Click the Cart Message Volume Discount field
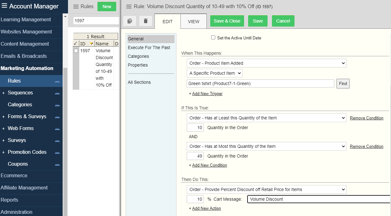Image resolution: width=391 pixels, height=216 pixels. (x=319, y=199)
